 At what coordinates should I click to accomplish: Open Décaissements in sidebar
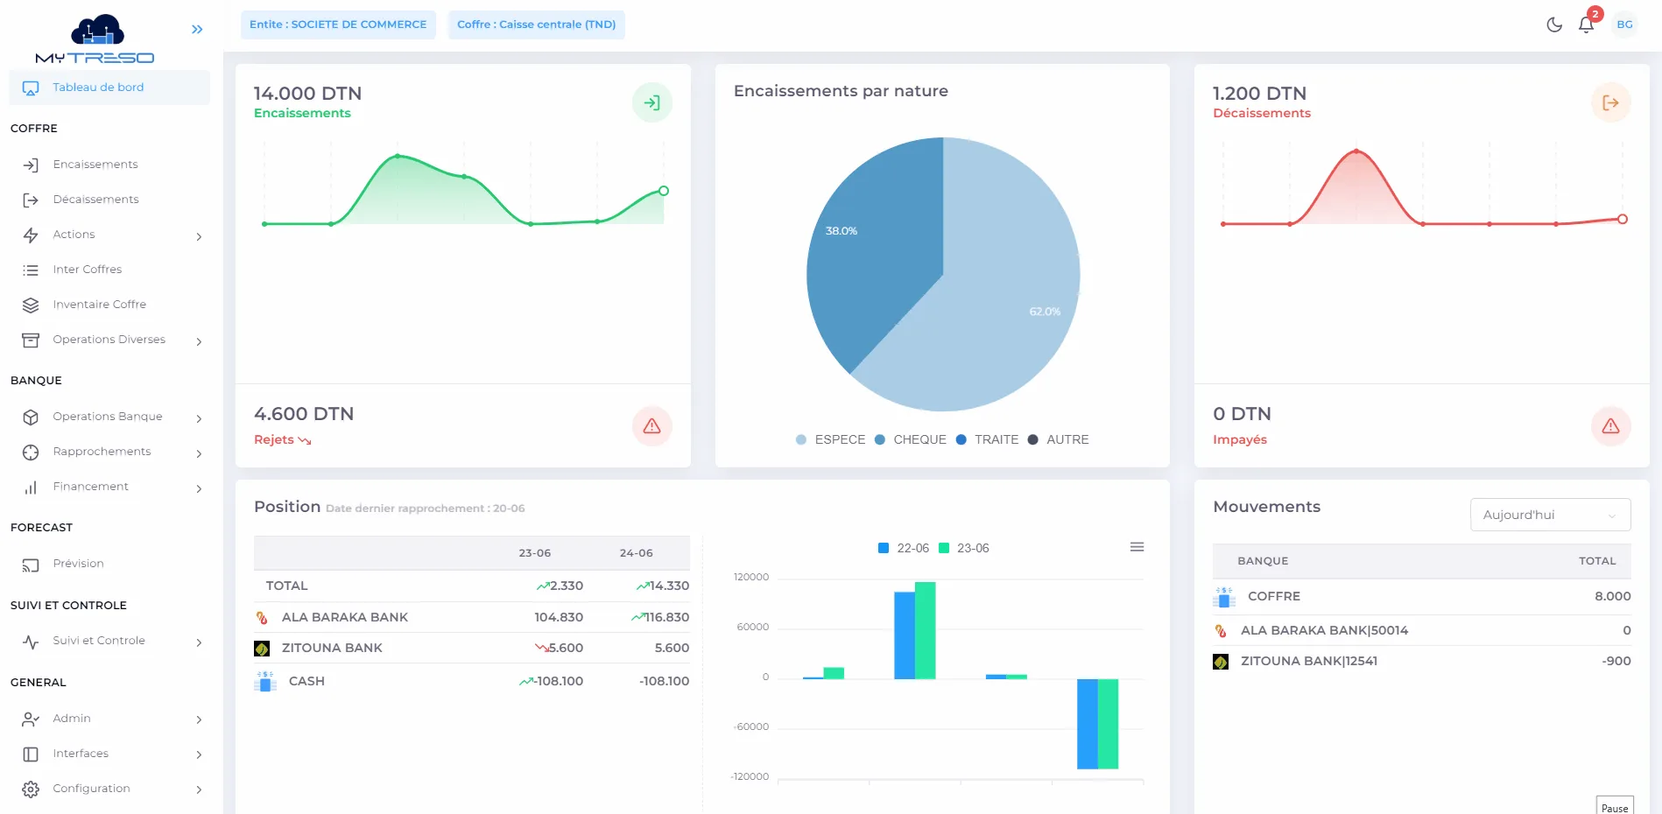pyautogui.click(x=95, y=200)
